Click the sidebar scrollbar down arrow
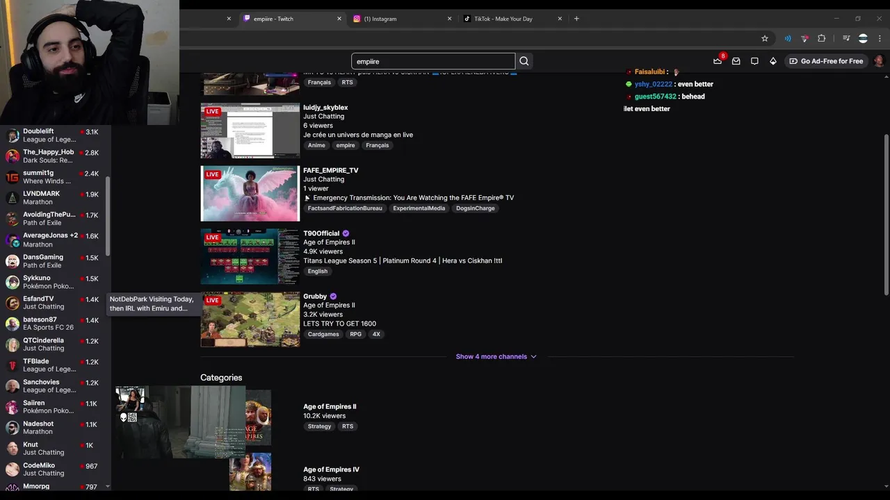Screen dimensions: 890x500 point(108,487)
